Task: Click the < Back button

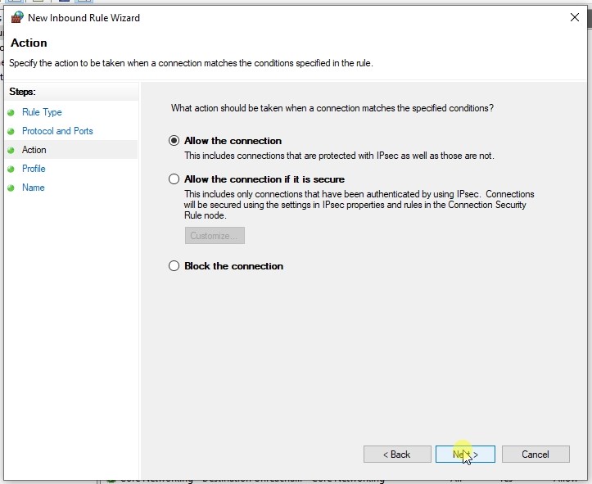Action: [397, 455]
